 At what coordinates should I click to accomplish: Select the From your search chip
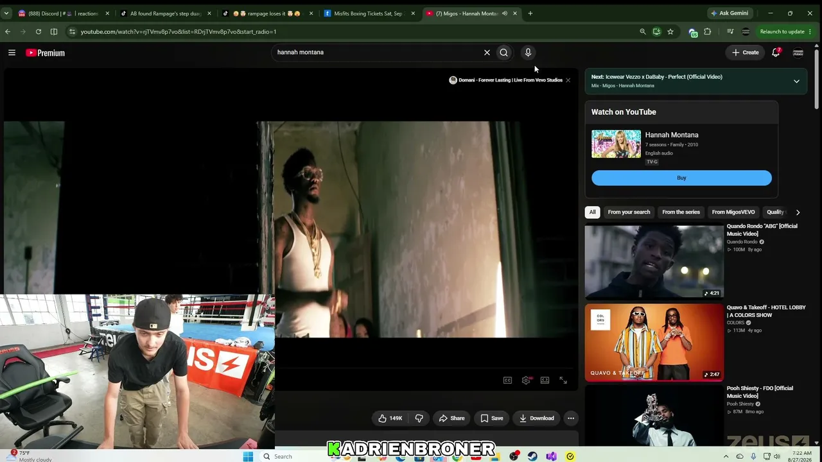click(629, 212)
